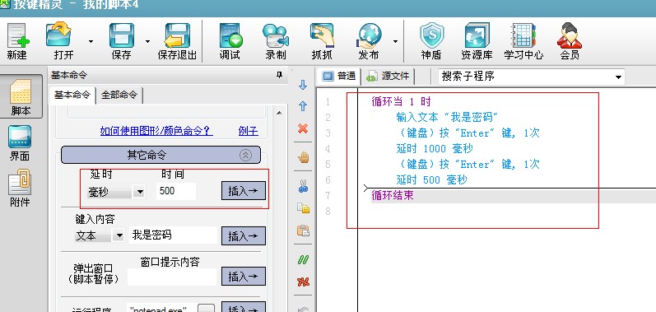Open 如何使用图形/颜色命令 link
This screenshot has height=312, width=656.
point(156,132)
